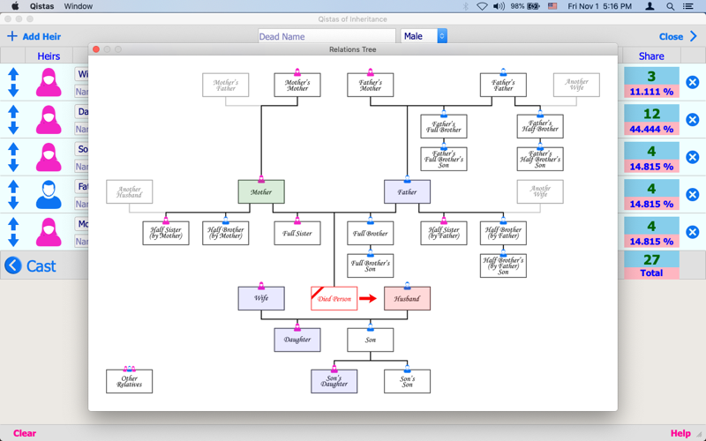Select the Father's Full Brother's Son node

click(444, 159)
